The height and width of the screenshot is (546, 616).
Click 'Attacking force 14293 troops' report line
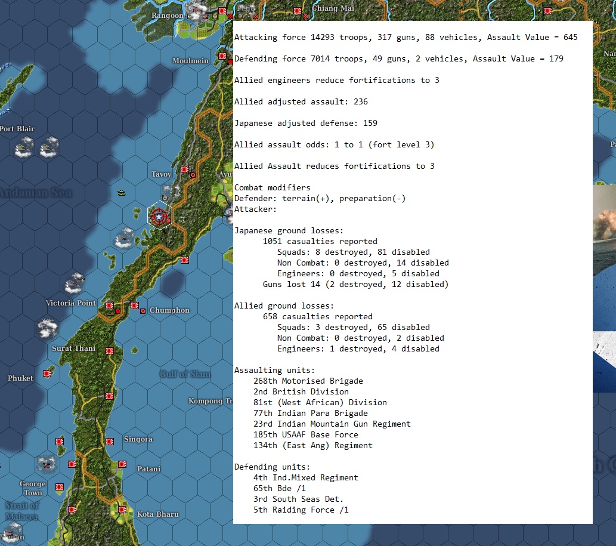406,38
